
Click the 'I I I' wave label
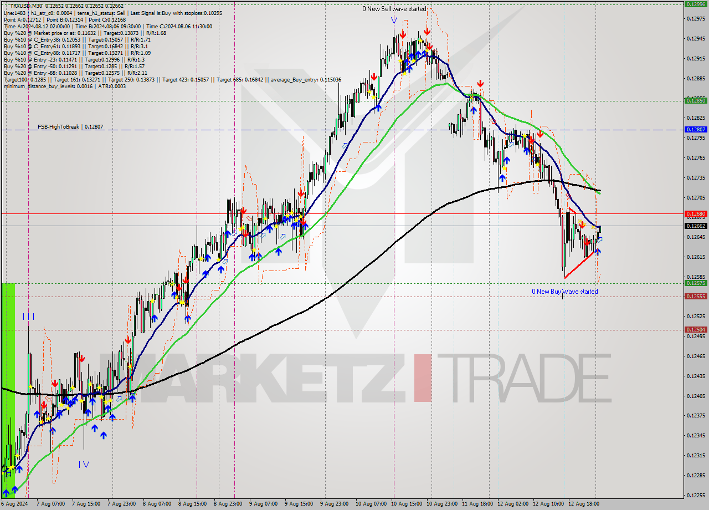[29, 317]
